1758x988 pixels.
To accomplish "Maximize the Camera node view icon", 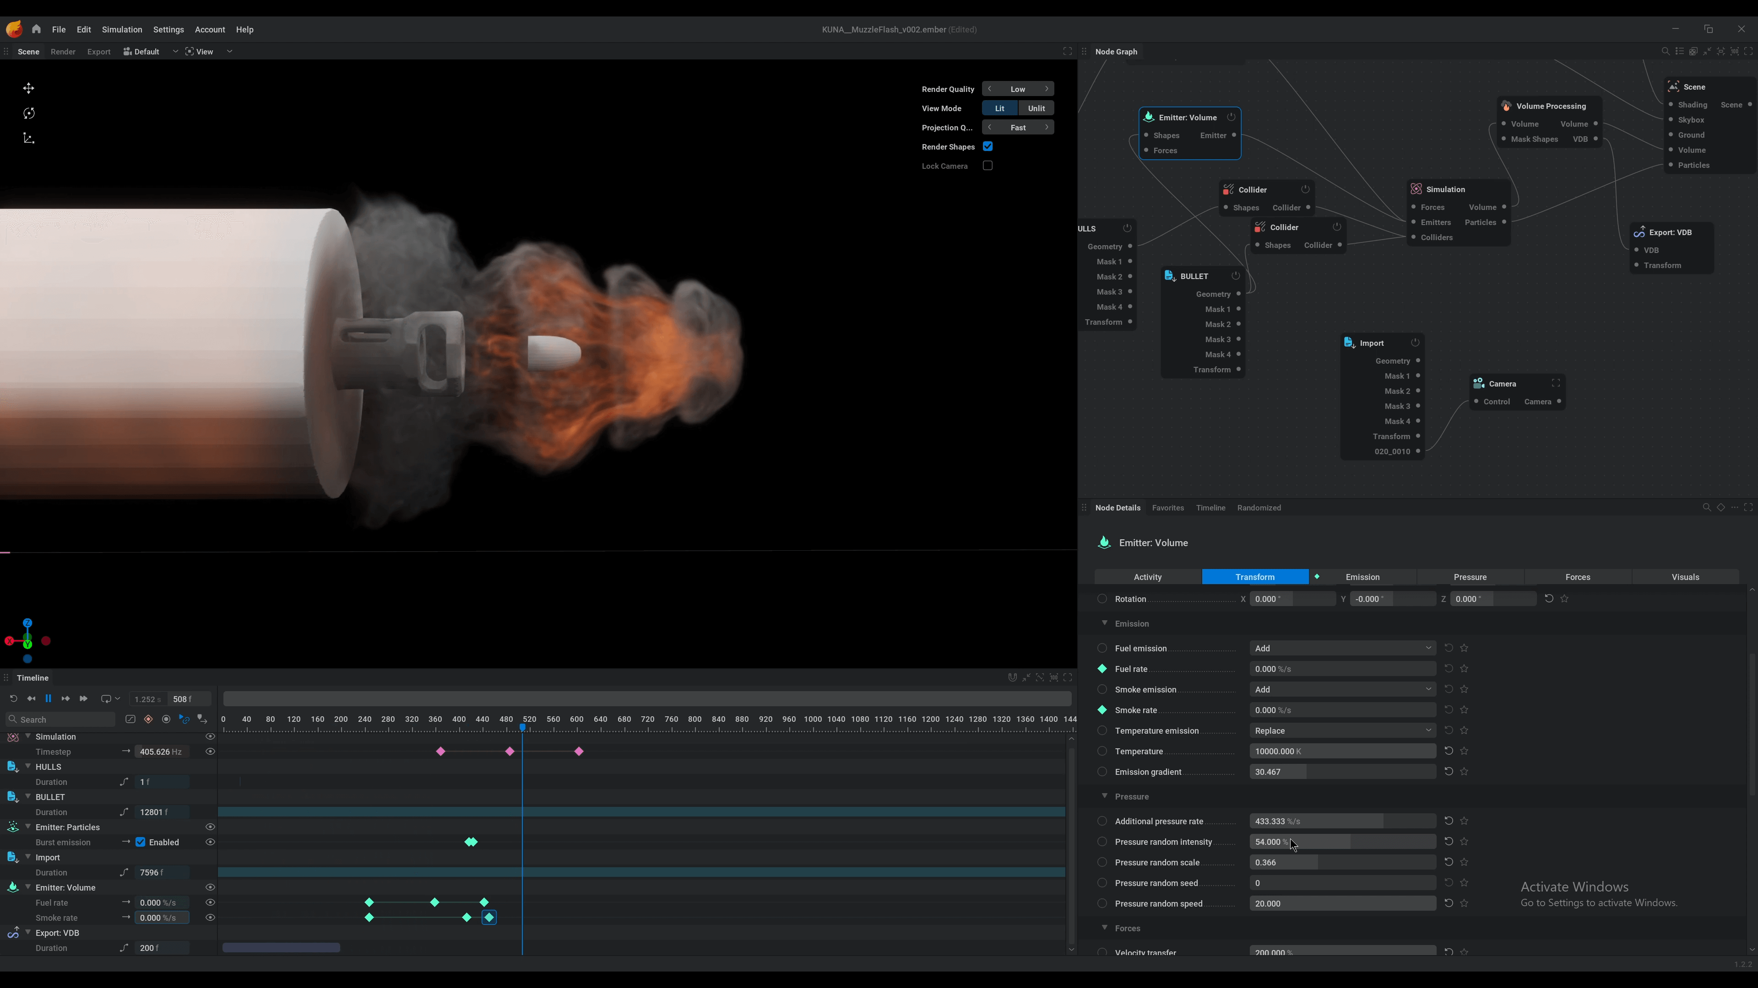I will tap(1556, 384).
